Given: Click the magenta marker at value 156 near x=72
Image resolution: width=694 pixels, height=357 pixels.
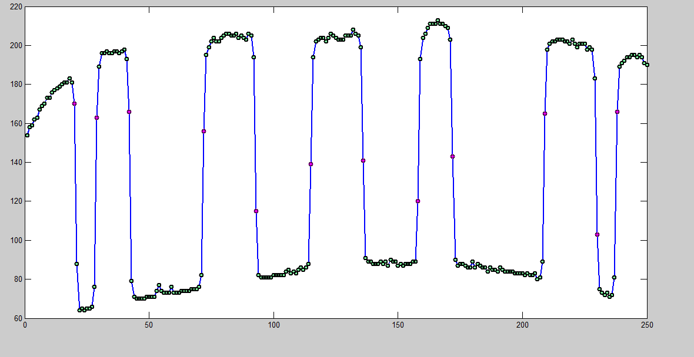Looking at the screenshot, I should (203, 131).
